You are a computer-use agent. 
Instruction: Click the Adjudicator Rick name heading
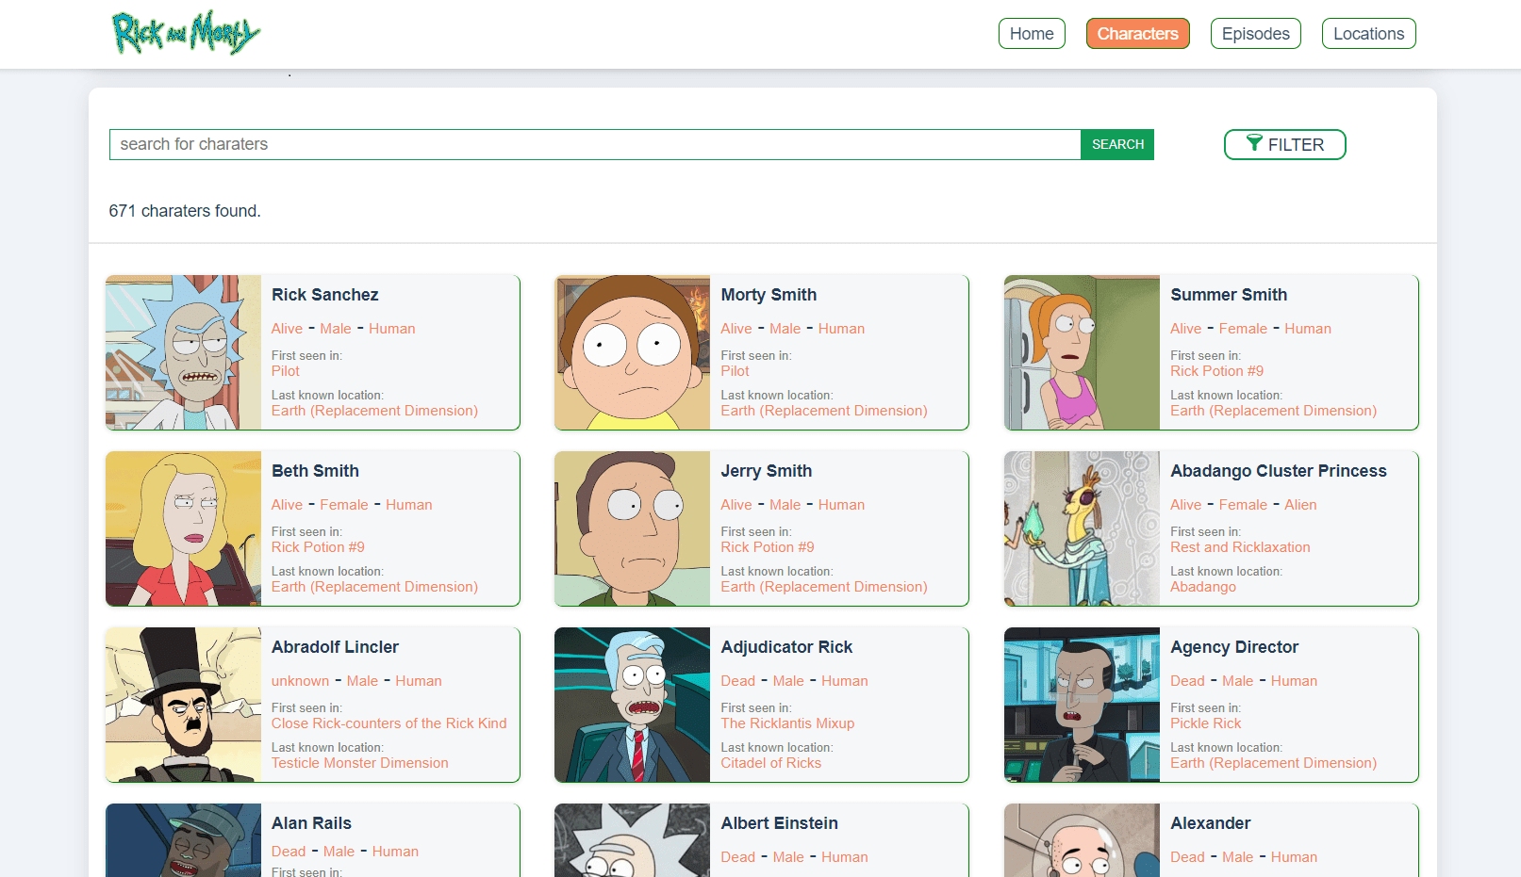[x=786, y=647]
